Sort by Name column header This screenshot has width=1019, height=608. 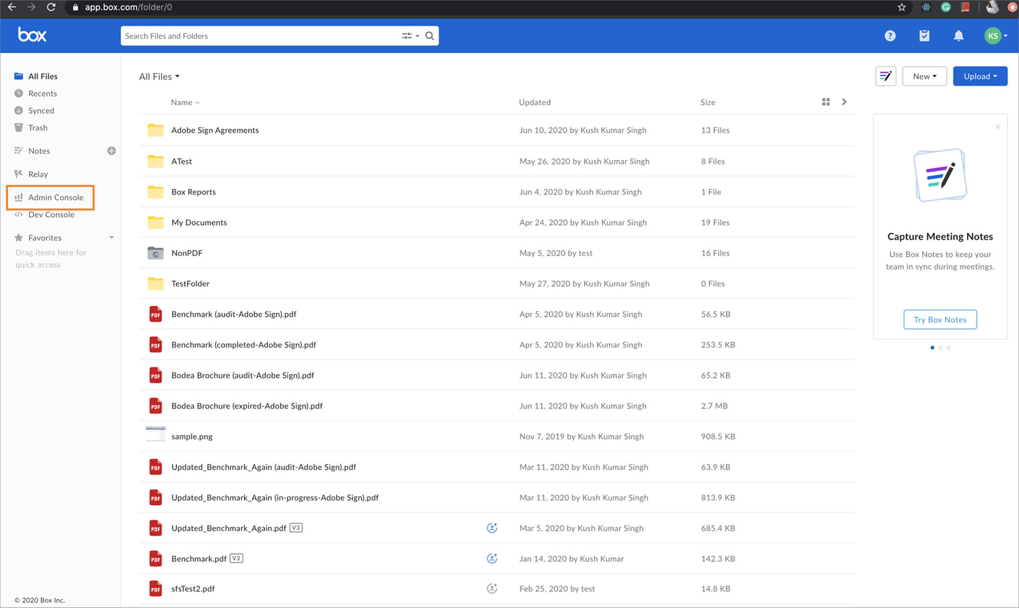185,102
